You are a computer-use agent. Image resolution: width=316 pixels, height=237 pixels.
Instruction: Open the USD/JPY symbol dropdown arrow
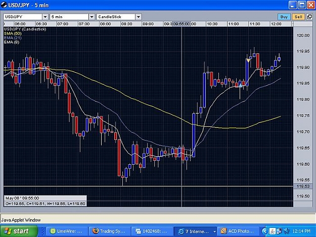coord(45,17)
